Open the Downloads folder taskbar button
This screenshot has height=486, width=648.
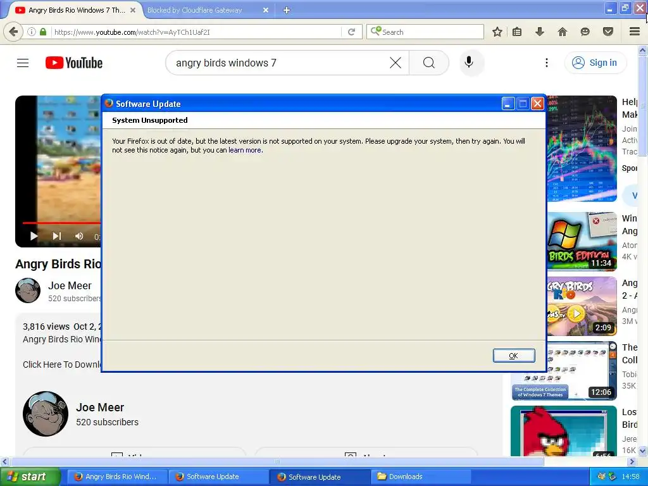(421, 477)
